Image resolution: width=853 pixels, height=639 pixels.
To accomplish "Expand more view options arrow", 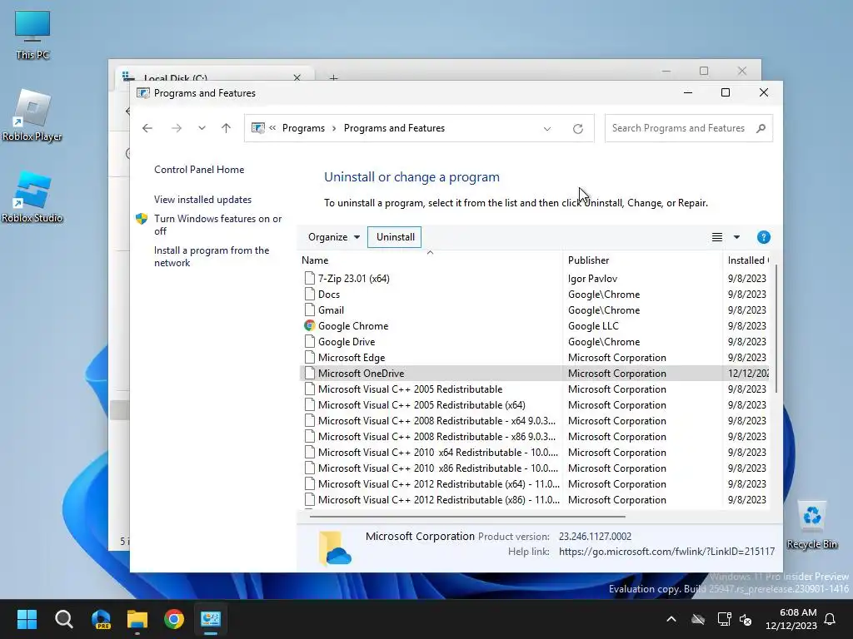I will point(736,237).
